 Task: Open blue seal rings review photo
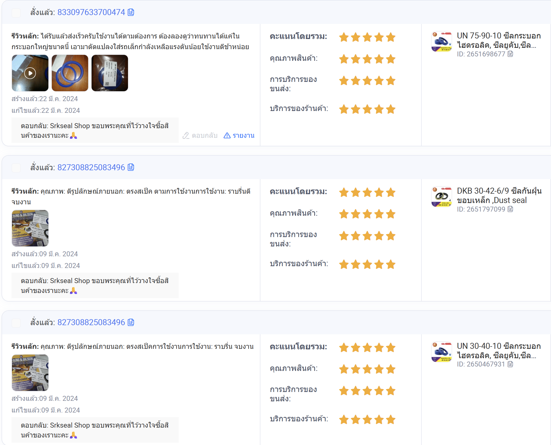coord(70,73)
